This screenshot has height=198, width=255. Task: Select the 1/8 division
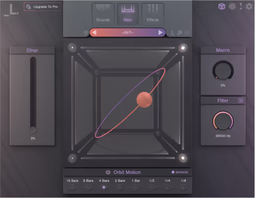point(183,187)
